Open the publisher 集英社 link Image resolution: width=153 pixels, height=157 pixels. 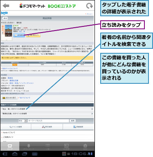(10, 78)
